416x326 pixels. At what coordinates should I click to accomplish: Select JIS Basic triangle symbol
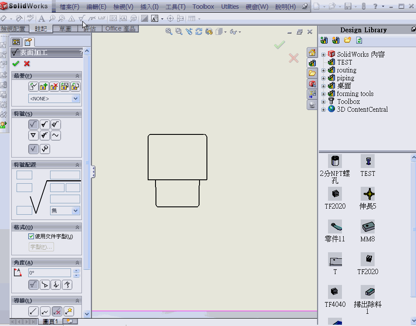pyautogui.click(x=33, y=135)
